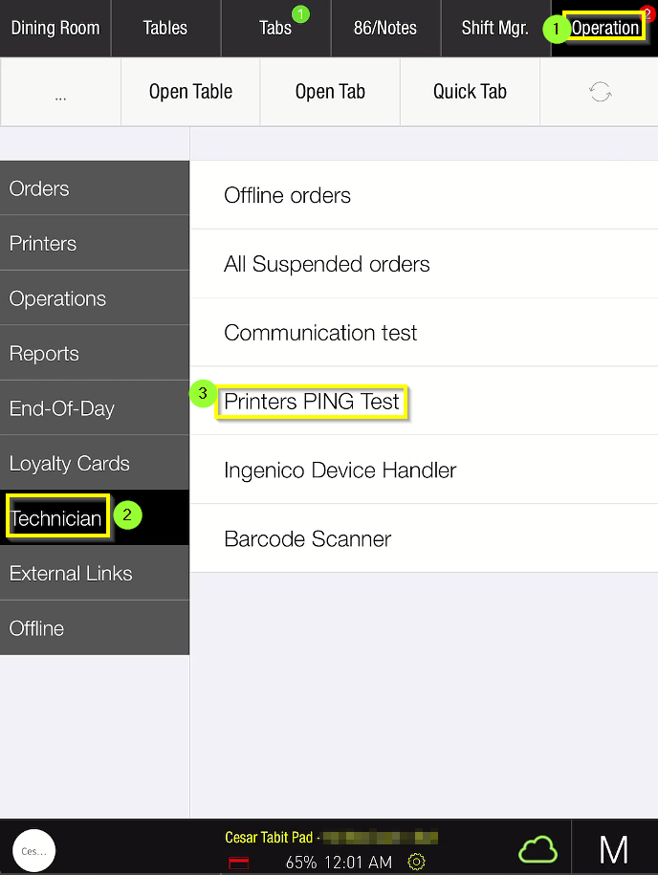Click the Open Tab button
The width and height of the screenshot is (658, 875).
[x=330, y=92]
